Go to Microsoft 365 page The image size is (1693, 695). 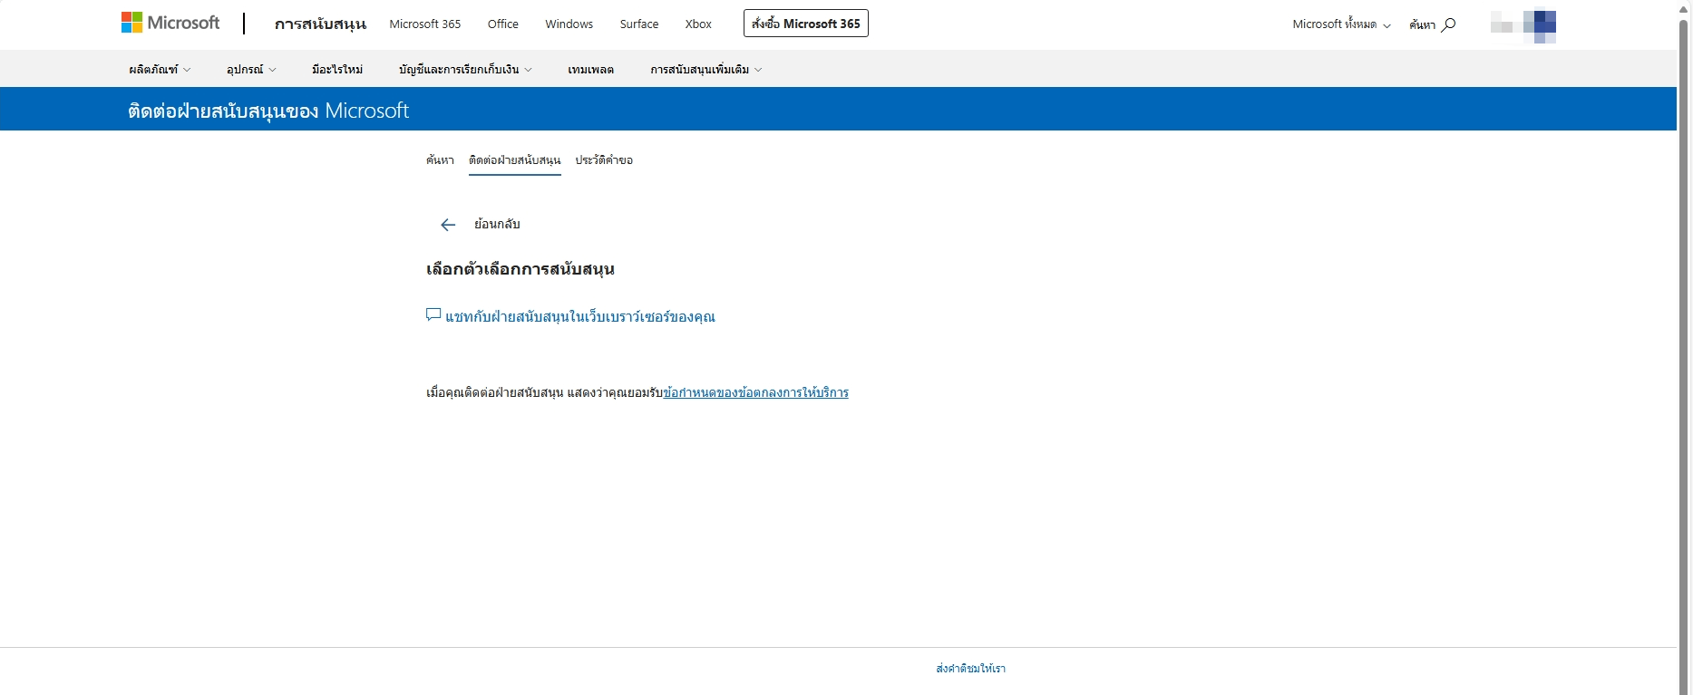pos(425,24)
